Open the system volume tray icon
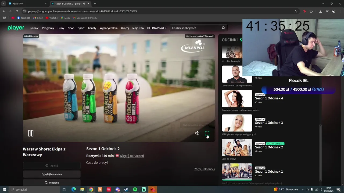Viewport: 344px width, 193px height. pyautogui.click(x=321, y=190)
